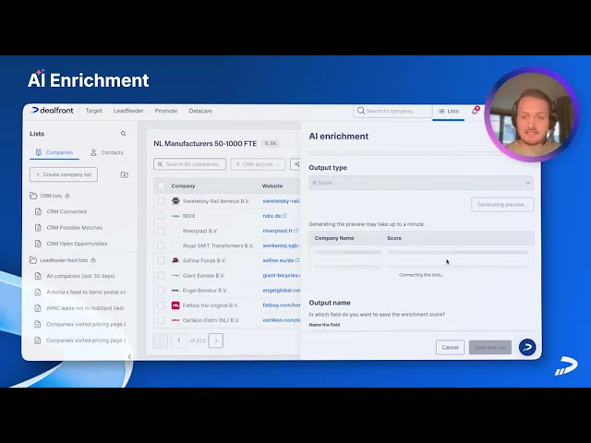Open the round Dealfront assistant button
The height and width of the screenshot is (443, 591).
[x=527, y=347]
